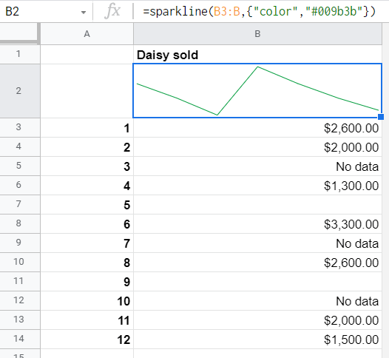Image resolution: width=389 pixels, height=358 pixels.
Task: Select column A cell containing 5
Action: click(87, 204)
